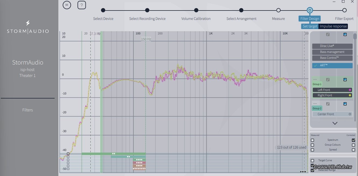Select the Left Front channel
The width and height of the screenshot is (358, 176).
pos(332,90)
